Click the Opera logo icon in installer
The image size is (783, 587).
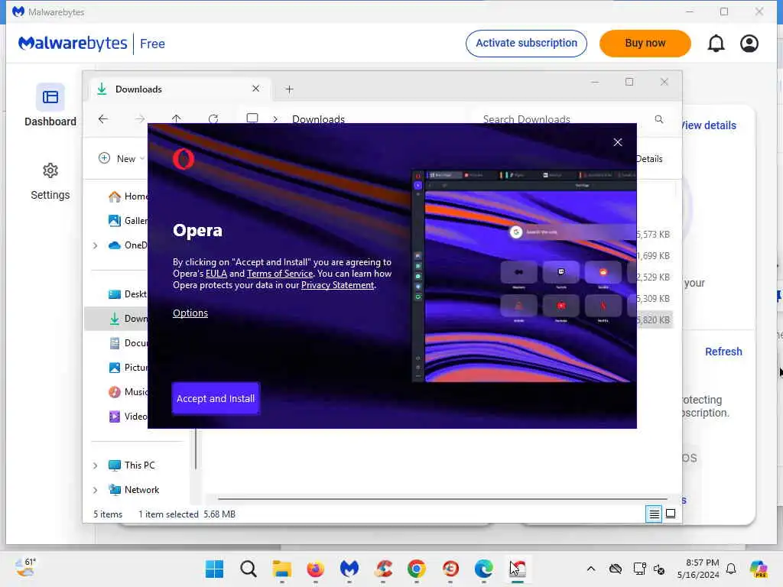click(x=184, y=159)
